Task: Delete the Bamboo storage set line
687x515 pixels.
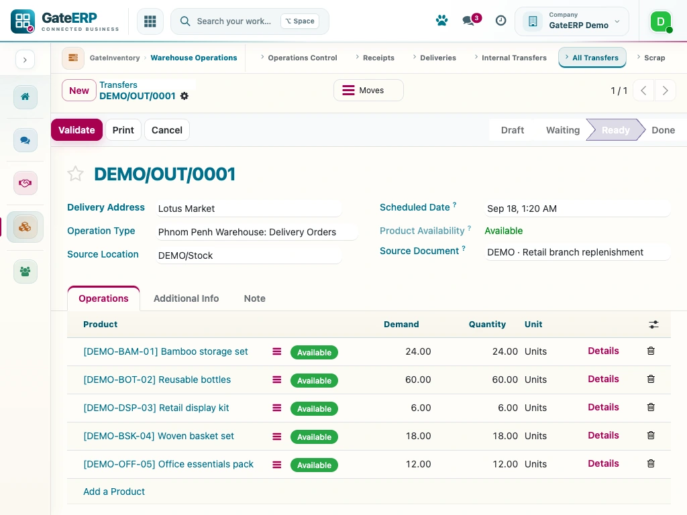Action: click(x=651, y=351)
